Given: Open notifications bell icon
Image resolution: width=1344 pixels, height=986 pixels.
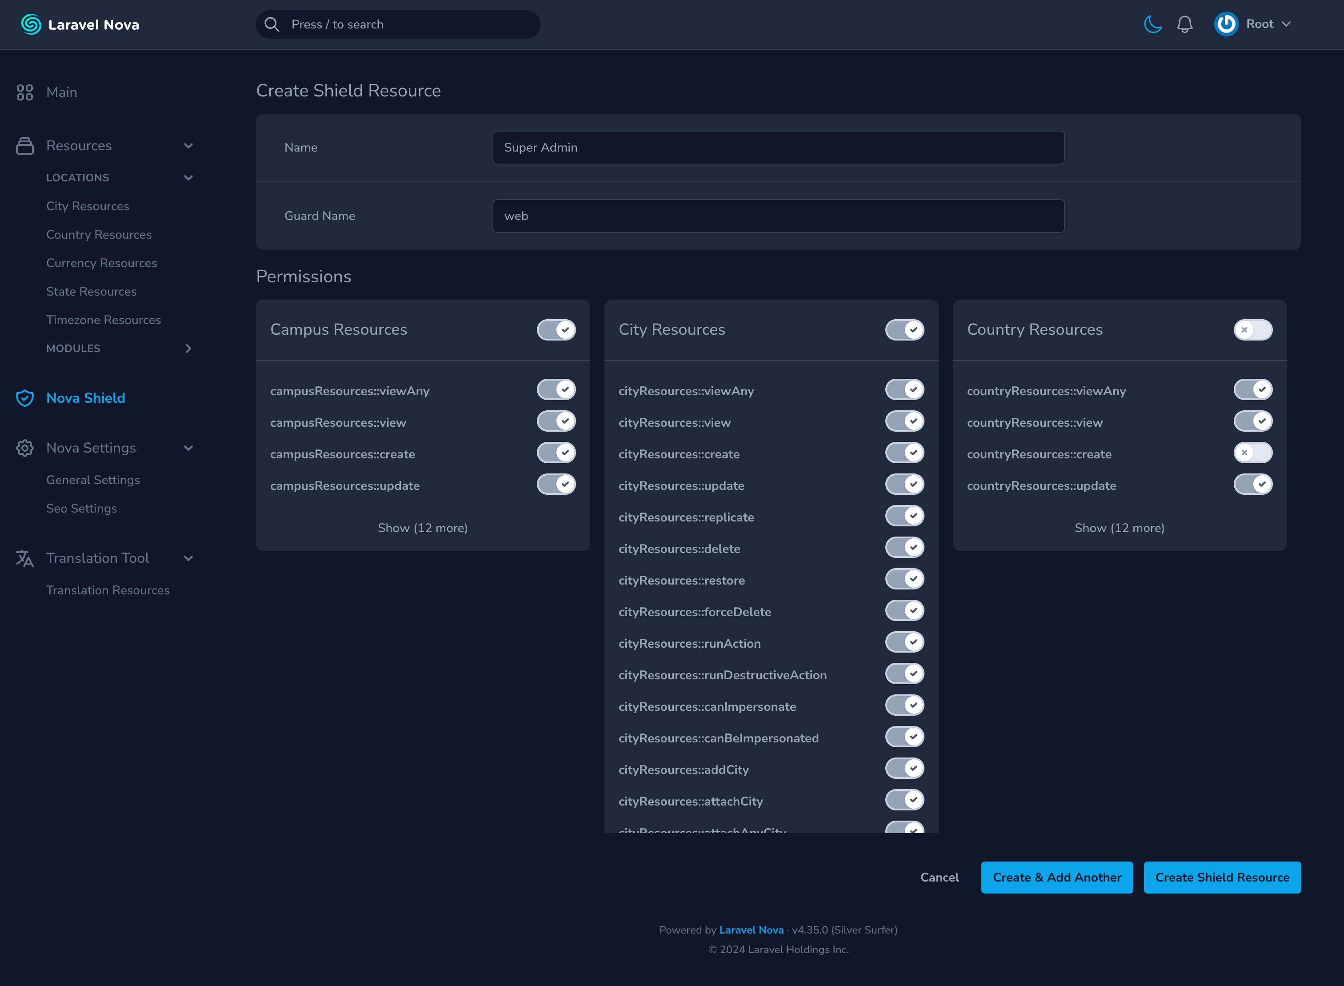Looking at the screenshot, I should 1184,24.
